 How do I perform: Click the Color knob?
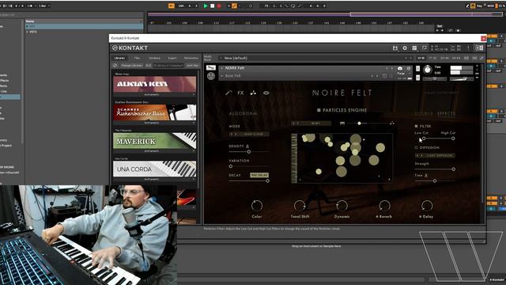pos(257,206)
